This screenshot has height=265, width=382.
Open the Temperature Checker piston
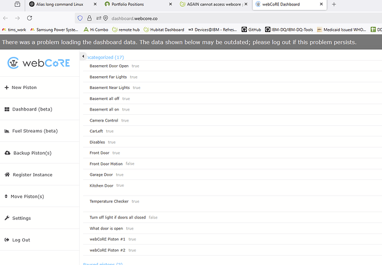pyautogui.click(x=109, y=202)
